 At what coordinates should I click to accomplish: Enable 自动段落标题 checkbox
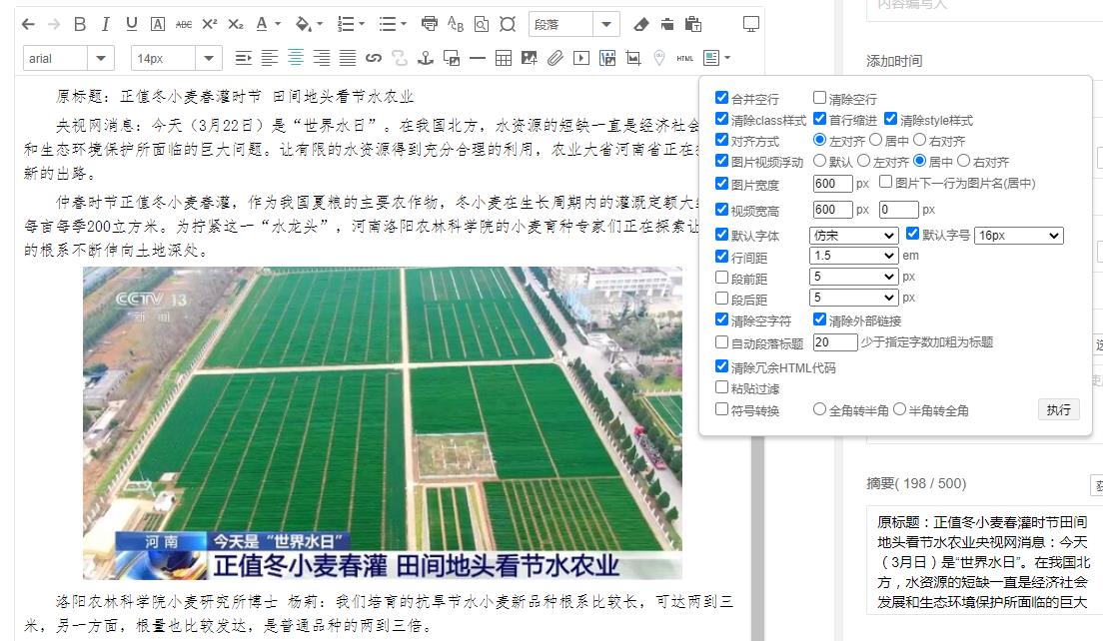(x=721, y=342)
